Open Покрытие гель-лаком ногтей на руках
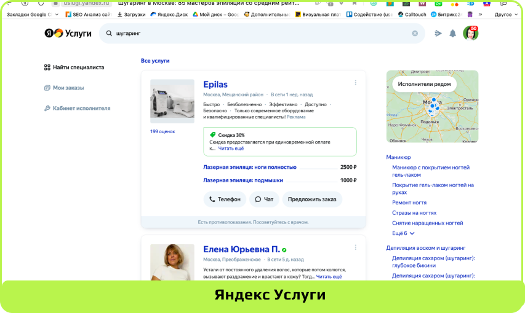This screenshot has height=313, width=525. [x=433, y=189]
